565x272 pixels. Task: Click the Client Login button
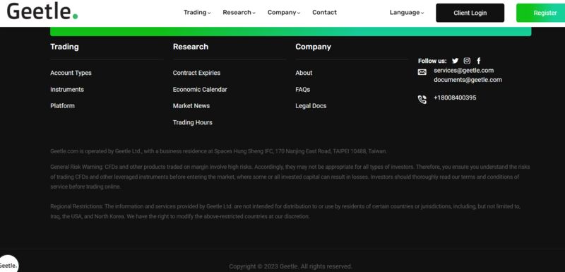[x=470, y=13]
